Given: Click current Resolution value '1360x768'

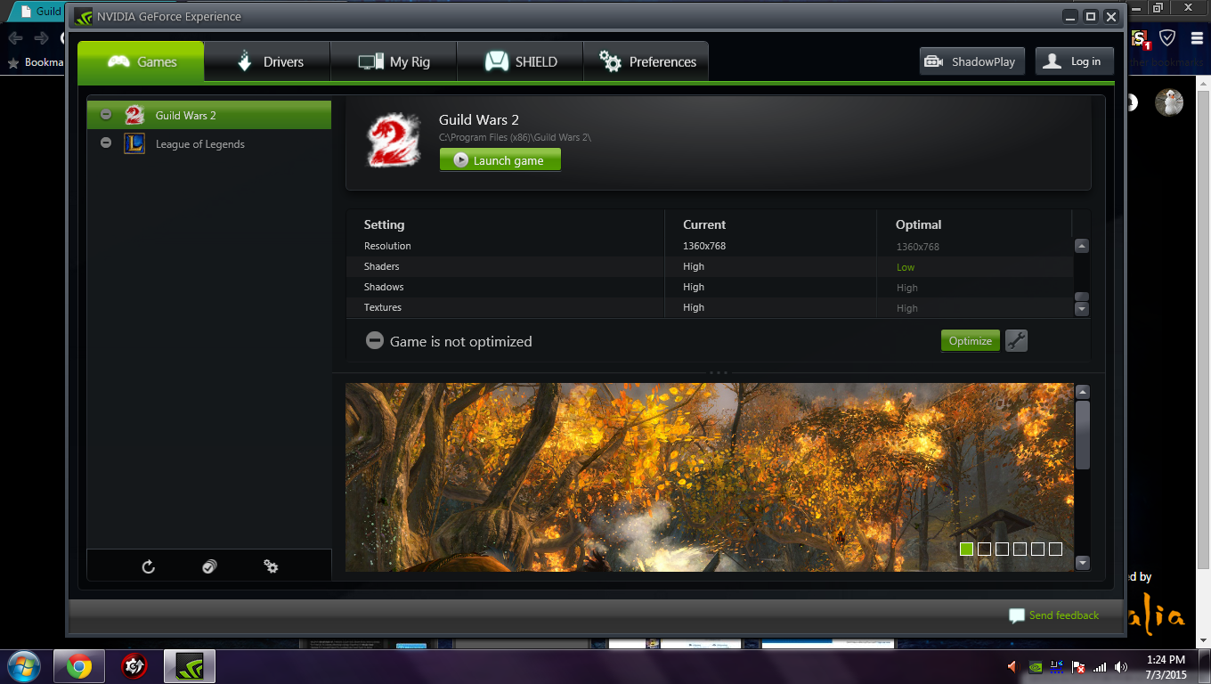Looking at the screenshot, I should (704, 246).
